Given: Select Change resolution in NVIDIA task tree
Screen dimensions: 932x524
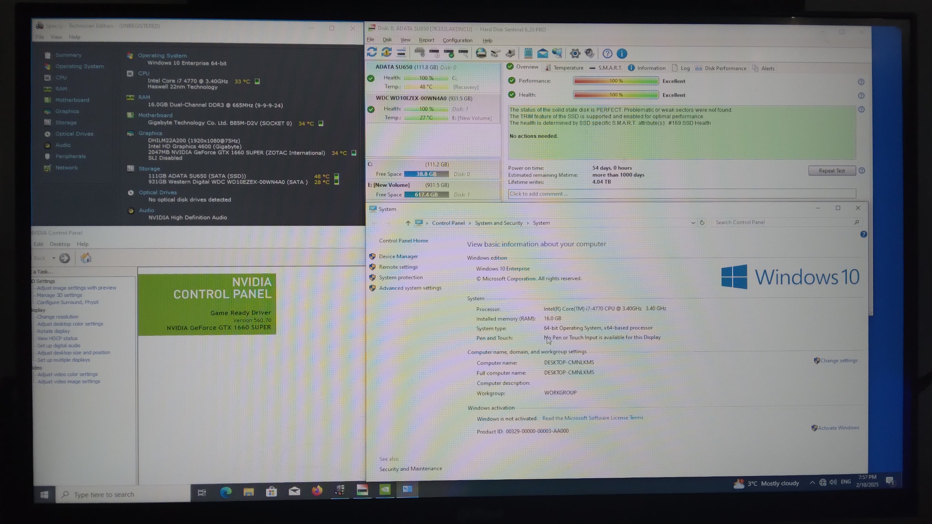Looking at the screenshot, I should click(x=58, y=317).
